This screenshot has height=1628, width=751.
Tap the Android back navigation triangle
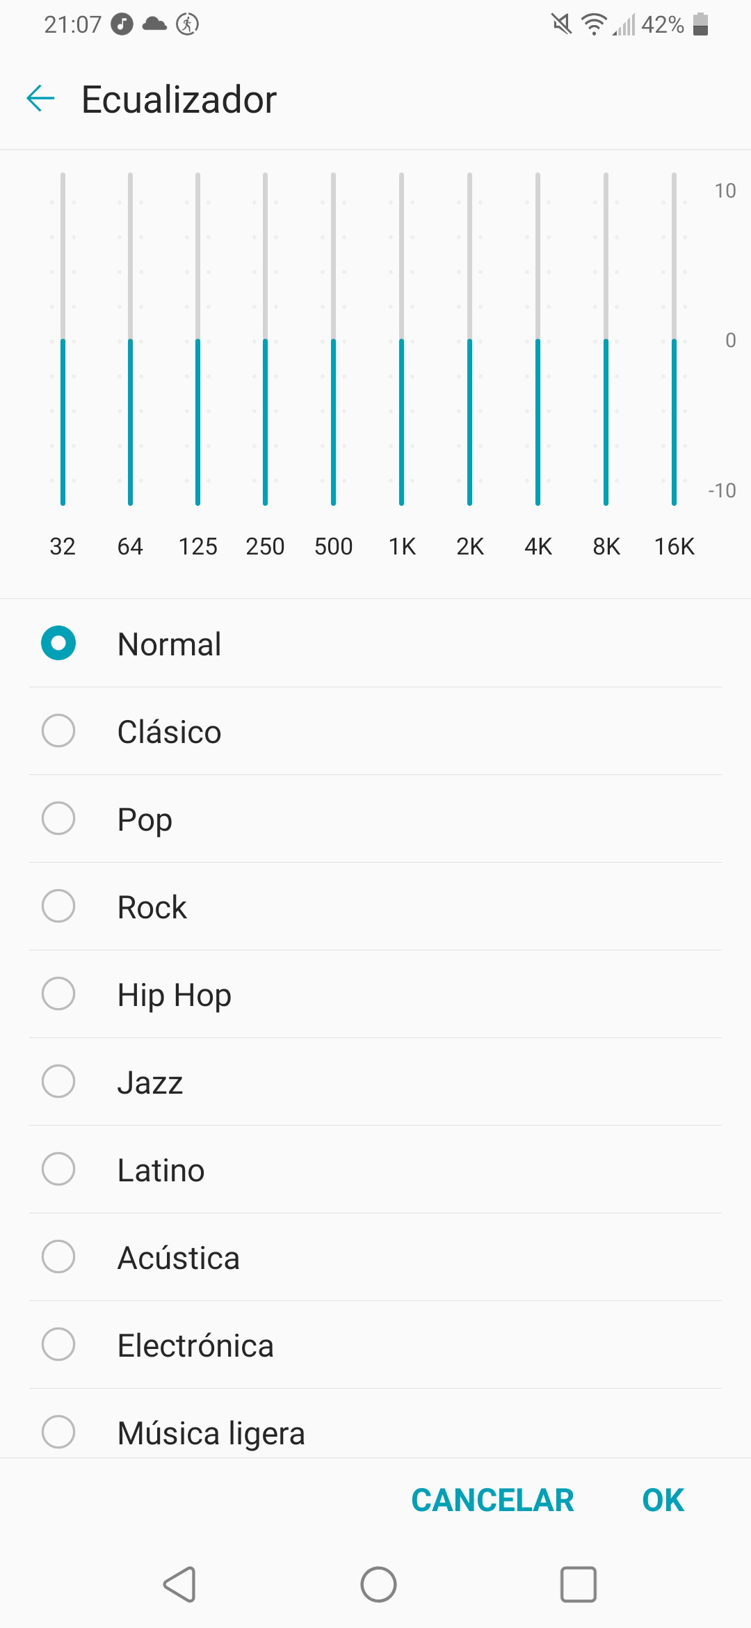coord(179,1584)
